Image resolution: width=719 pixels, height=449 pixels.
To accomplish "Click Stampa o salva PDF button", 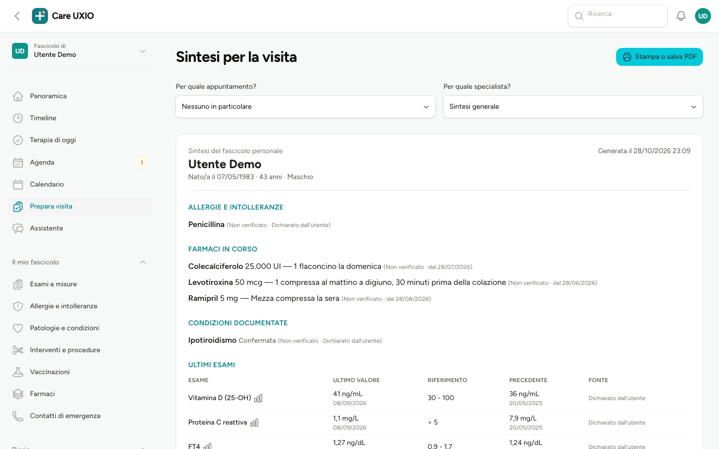I will 660,57.
